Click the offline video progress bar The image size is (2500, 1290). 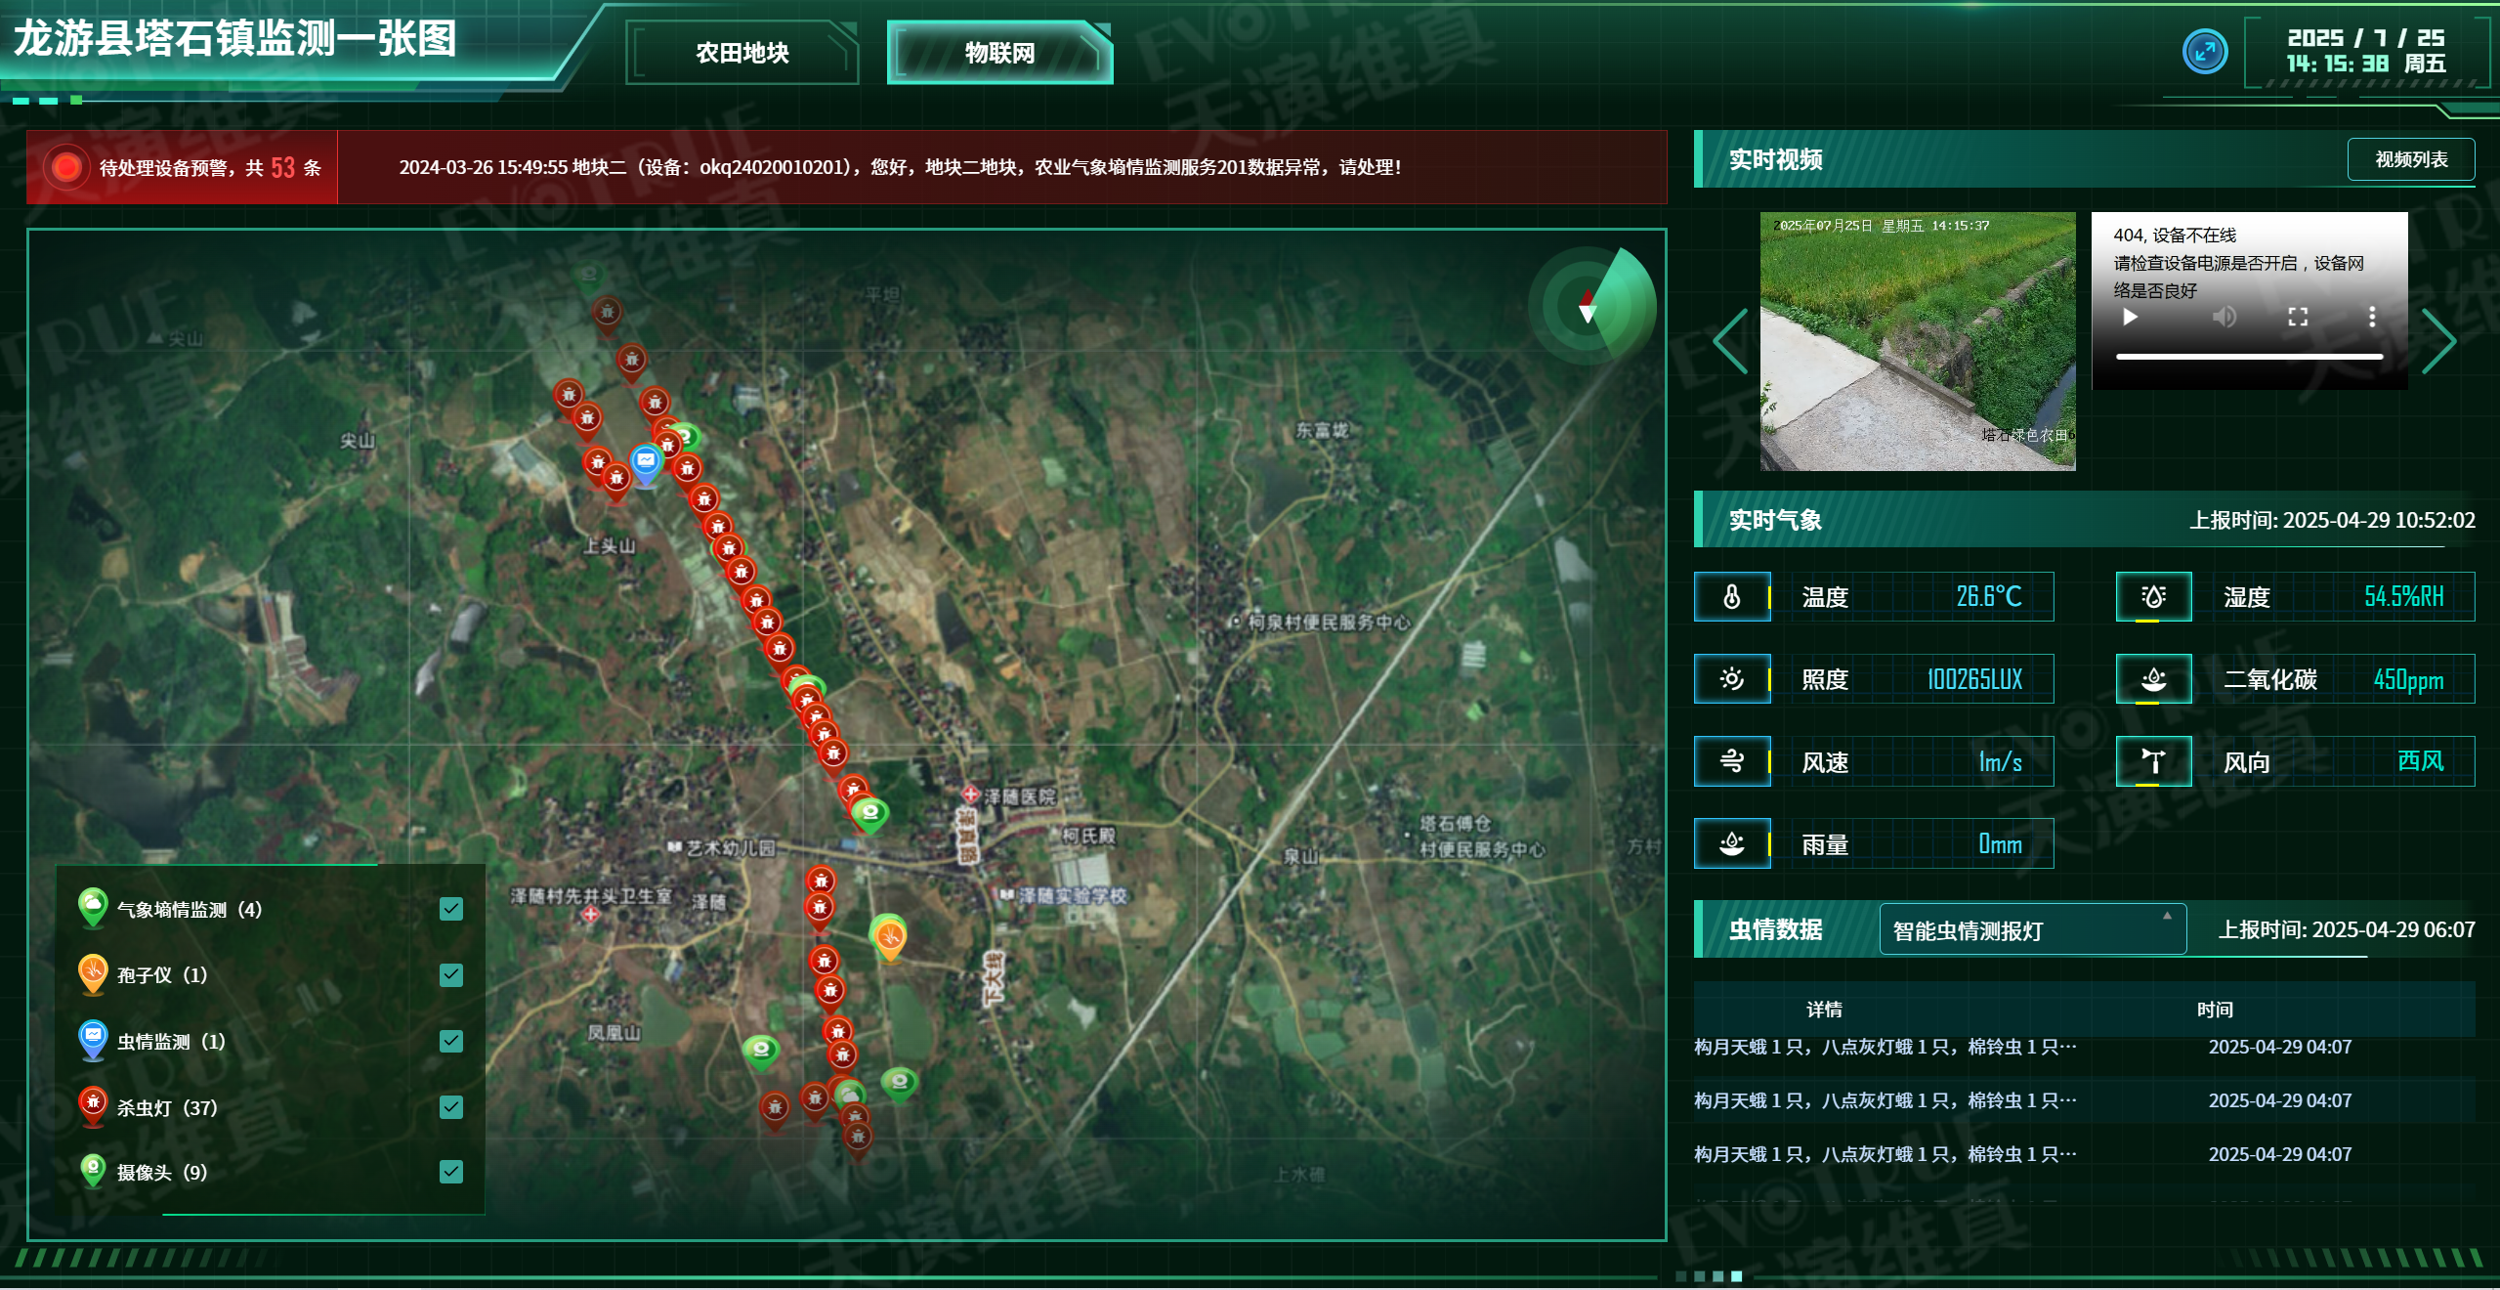click(2248, 357)
